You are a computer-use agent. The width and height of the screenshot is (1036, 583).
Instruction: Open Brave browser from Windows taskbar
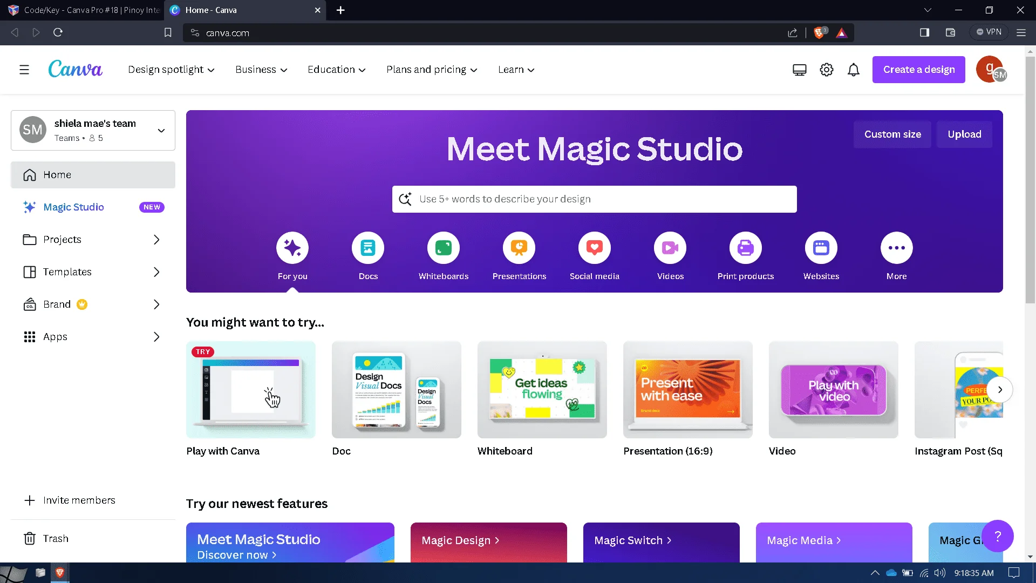point(60,573)
